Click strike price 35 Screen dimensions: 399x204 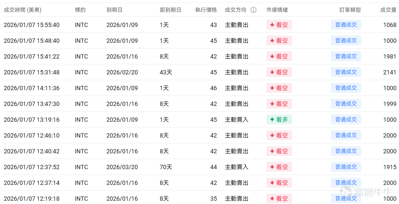(213, 199)
